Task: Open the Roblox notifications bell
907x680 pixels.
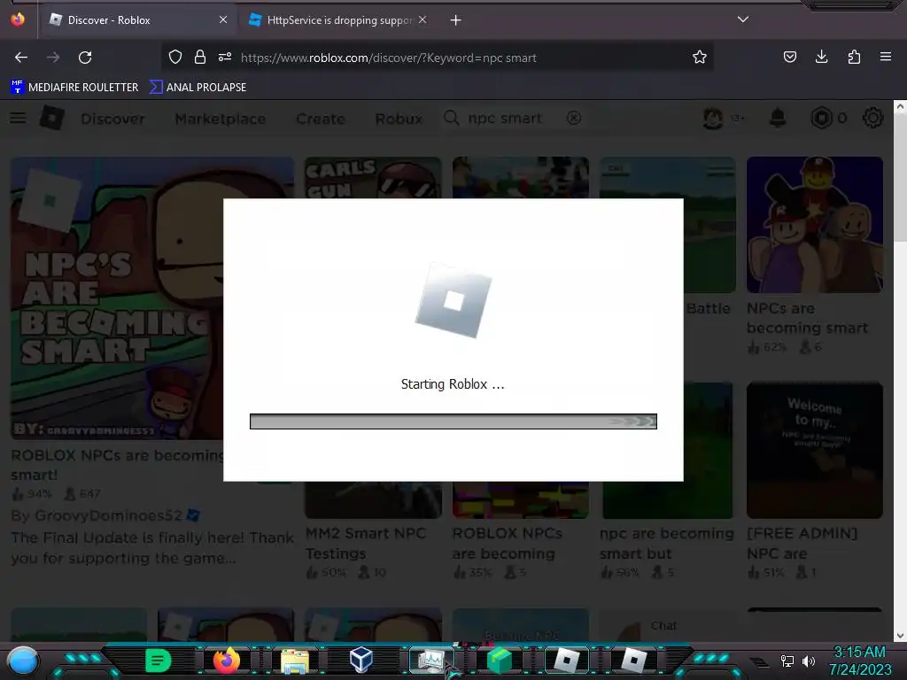Action: (x=778, y=118)
